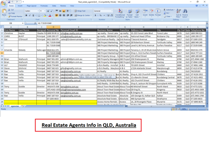Switch to the Formulas tab
The width and height of the screenshot is (209, 146).
(44, 6)
